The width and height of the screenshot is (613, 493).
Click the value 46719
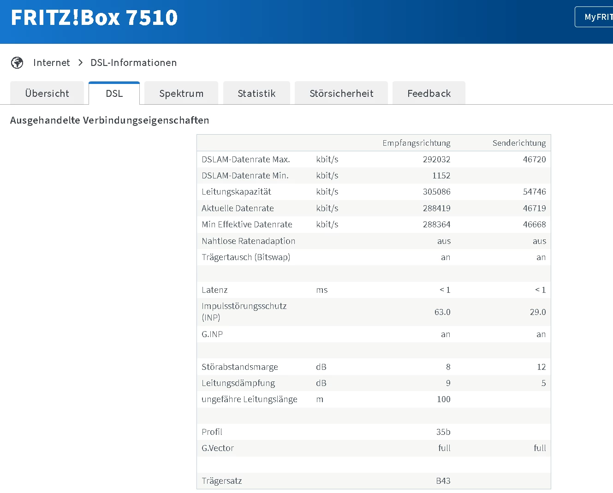(535, 208)
